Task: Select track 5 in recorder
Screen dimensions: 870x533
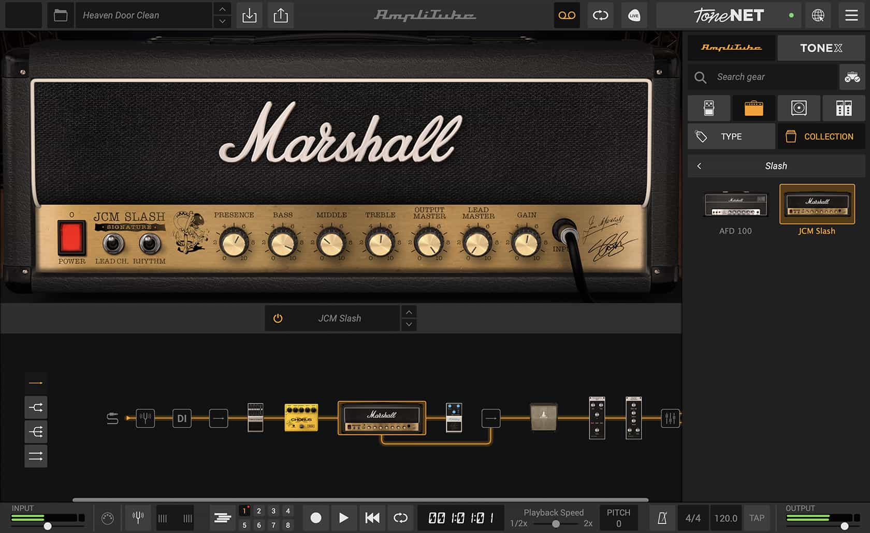Action: click(244, 525)
